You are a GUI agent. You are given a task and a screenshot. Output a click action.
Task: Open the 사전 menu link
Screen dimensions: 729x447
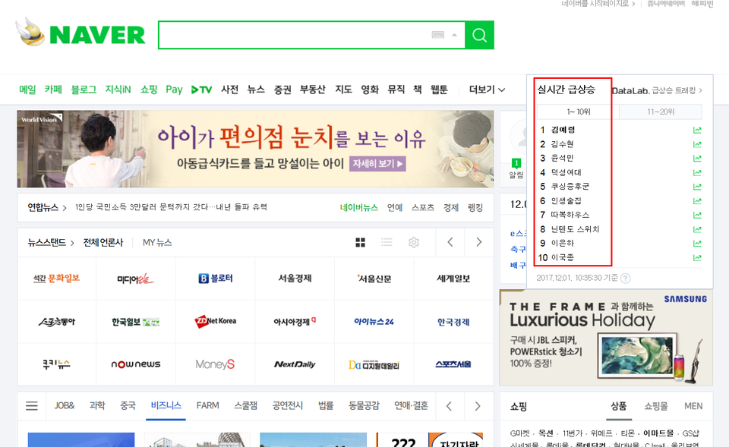pos(229,90)
